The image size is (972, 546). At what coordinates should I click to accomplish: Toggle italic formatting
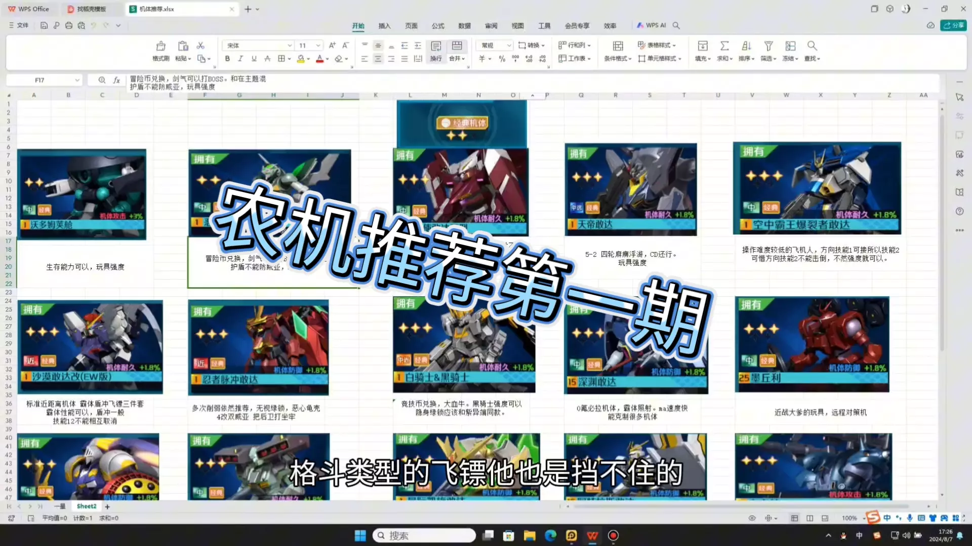[240, 59]
